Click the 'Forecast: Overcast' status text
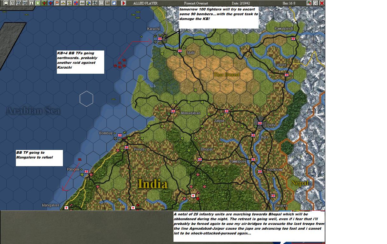This screenshot has width=387, height=244. (x=196, y=3)
